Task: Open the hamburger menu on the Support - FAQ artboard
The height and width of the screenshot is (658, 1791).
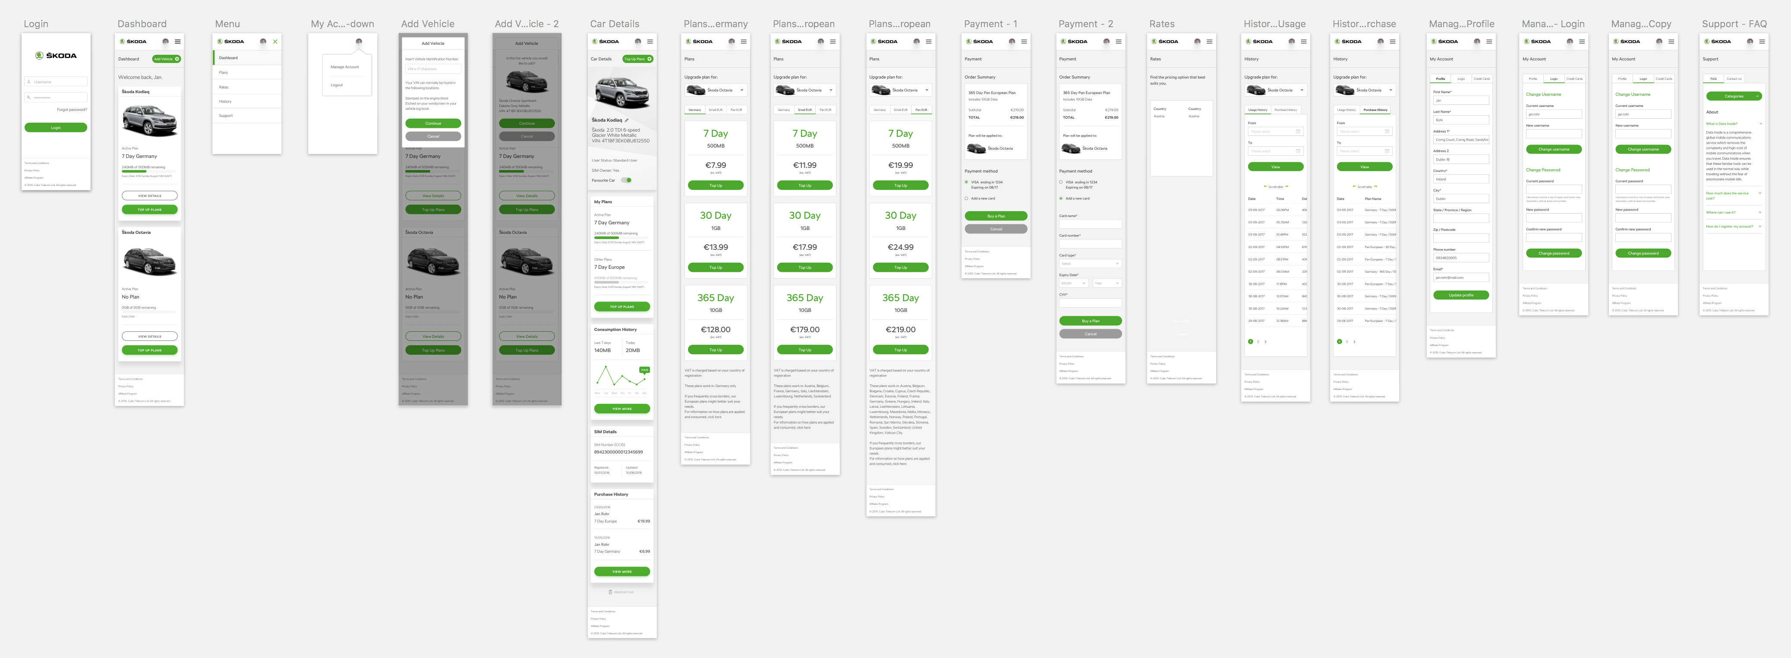Action: 1762,42
